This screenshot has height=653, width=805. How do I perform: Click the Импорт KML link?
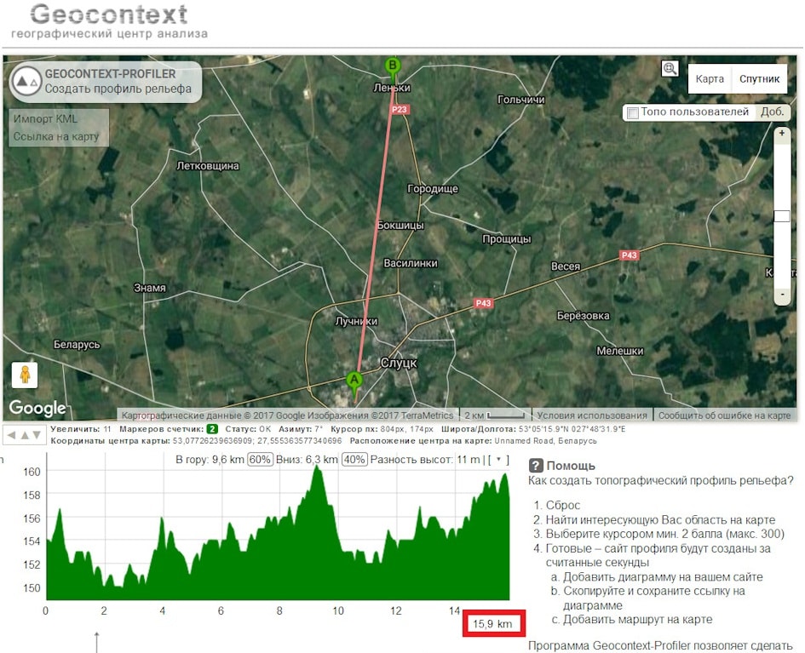coord(46,119)
